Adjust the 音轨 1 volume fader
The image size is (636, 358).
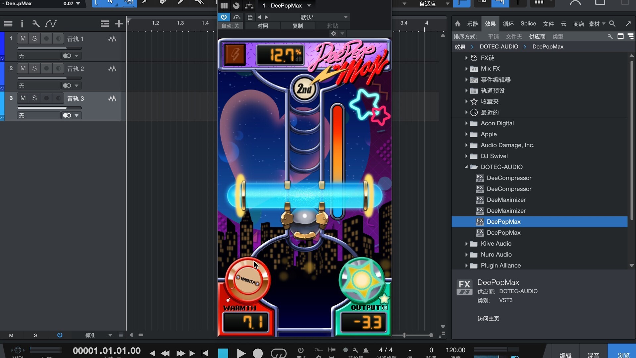(x=49, y=48)
